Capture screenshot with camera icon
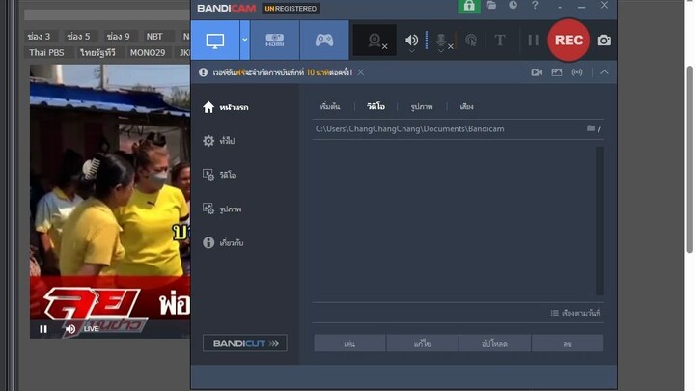This screenshot has height=391, width=695. (603, 41)
